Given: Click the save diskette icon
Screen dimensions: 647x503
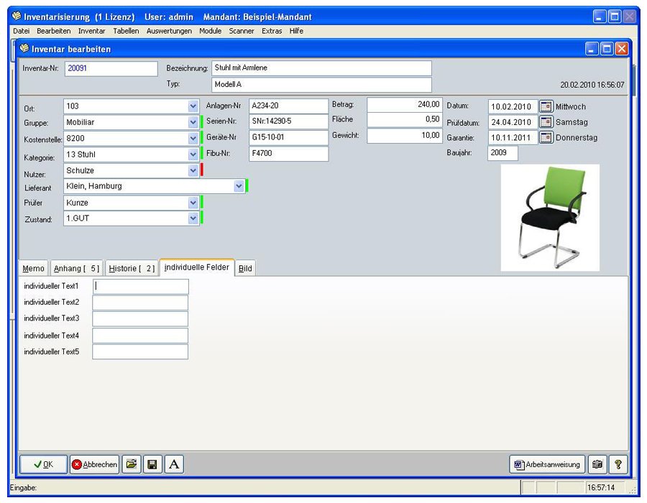Looking at the screenshot, I should 152,464.
